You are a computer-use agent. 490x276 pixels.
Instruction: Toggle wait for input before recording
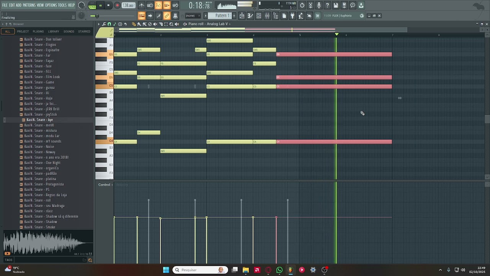tap(150, 5)
